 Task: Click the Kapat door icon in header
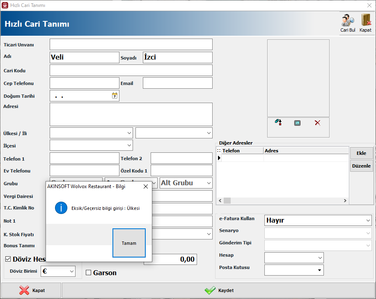[x=365, y=21]
